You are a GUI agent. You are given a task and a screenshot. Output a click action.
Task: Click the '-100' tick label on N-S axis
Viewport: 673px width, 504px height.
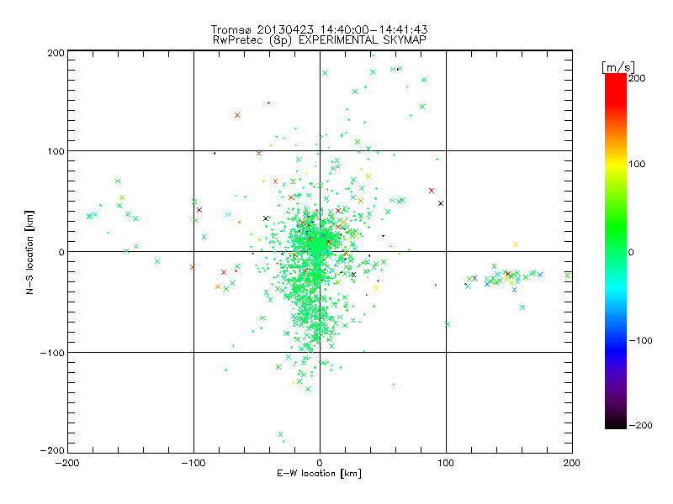point(52,353)
